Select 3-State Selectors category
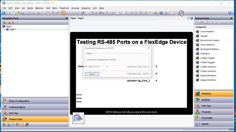Screen dimensions: 236x132 (x=208, y=71)
